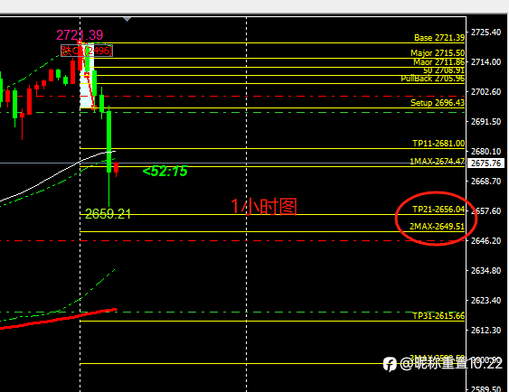Click the 'Setup 2696.43' level label
This screenshot has height=392, width=509.
coord(438,103)
